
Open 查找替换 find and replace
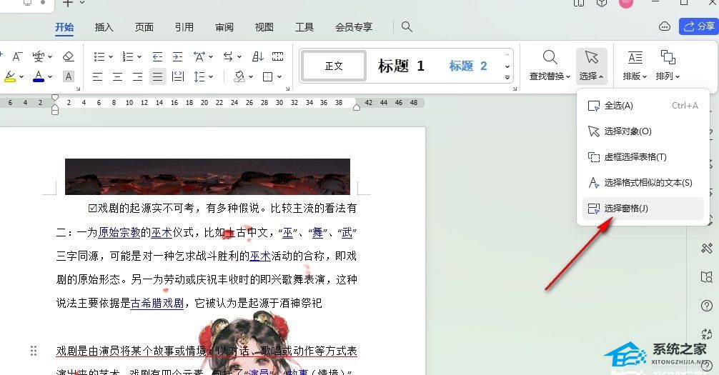(x=550, y=66)
